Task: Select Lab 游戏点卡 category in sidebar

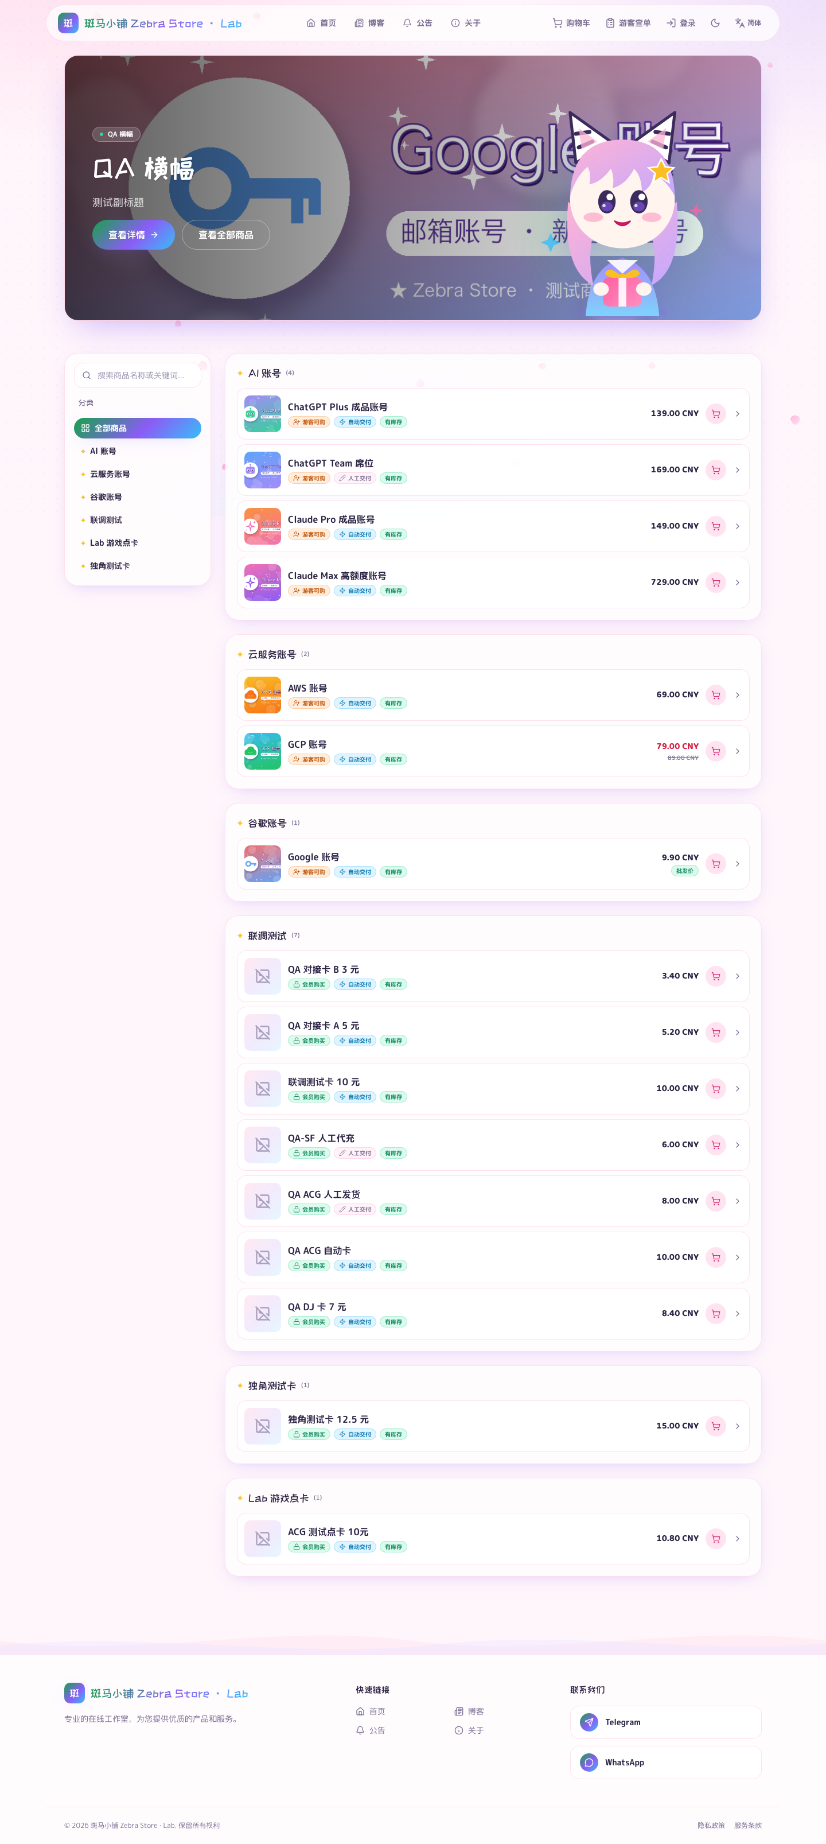Action: tap(137, 542)
